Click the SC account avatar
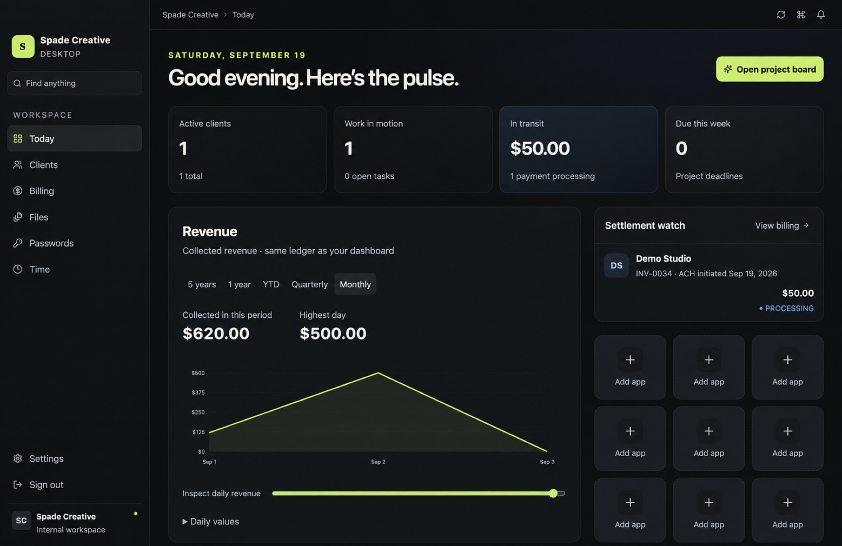Viewport: 842px width, 546px height. (21, 520)
